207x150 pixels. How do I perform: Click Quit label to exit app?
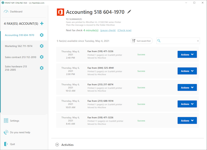[12, 144]
